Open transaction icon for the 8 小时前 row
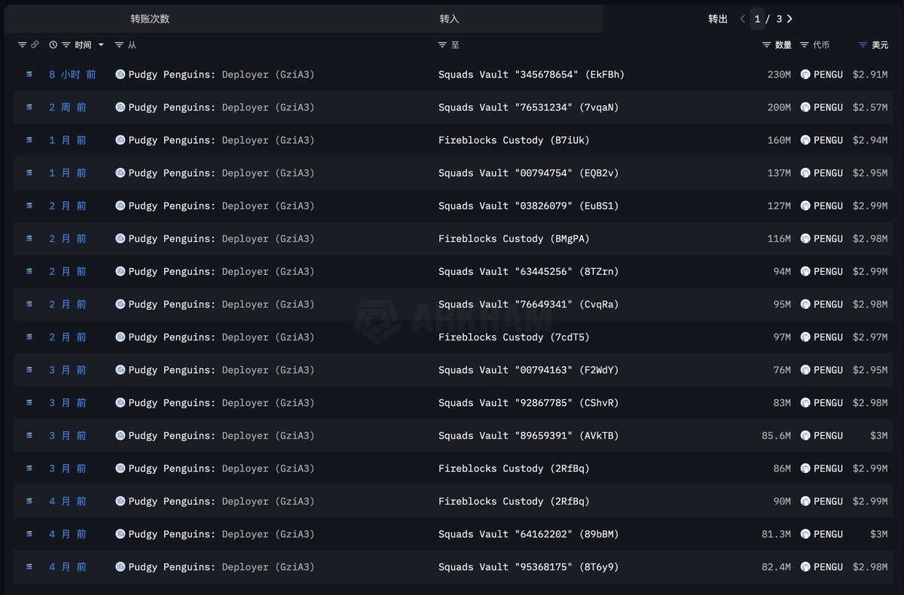 point(29,75)
